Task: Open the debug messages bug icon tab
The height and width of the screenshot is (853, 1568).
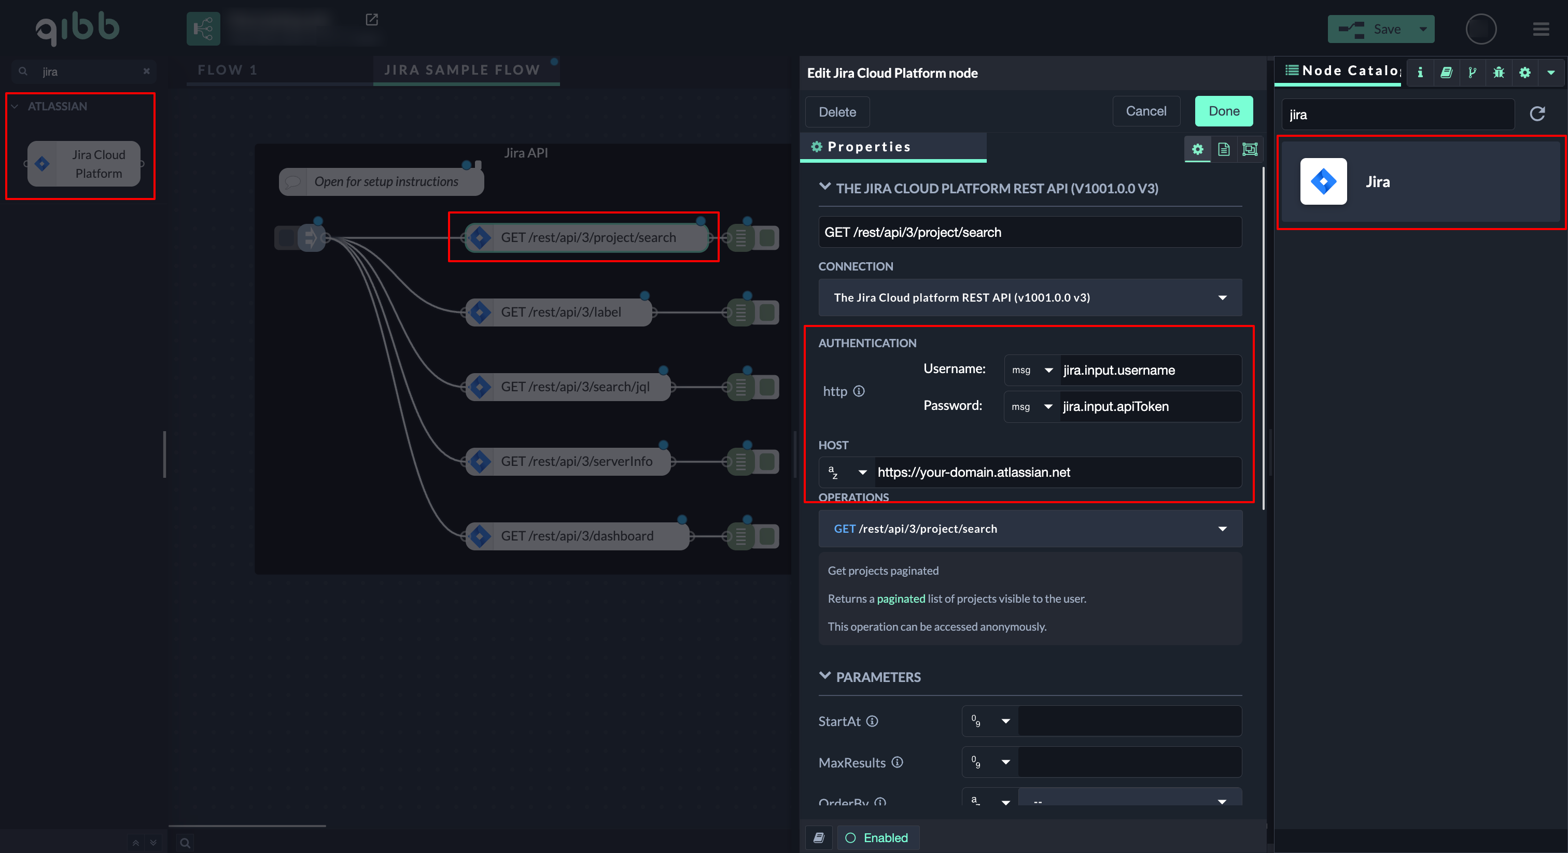Action: pyautogui.click(x=1498, y=73)
